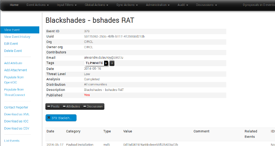Click Delete Event link
The image size is (275, 146).
(13, 51)
